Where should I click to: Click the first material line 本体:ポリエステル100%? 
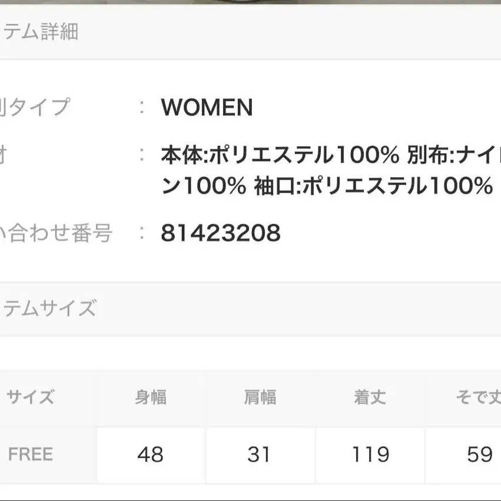[280, 155]
